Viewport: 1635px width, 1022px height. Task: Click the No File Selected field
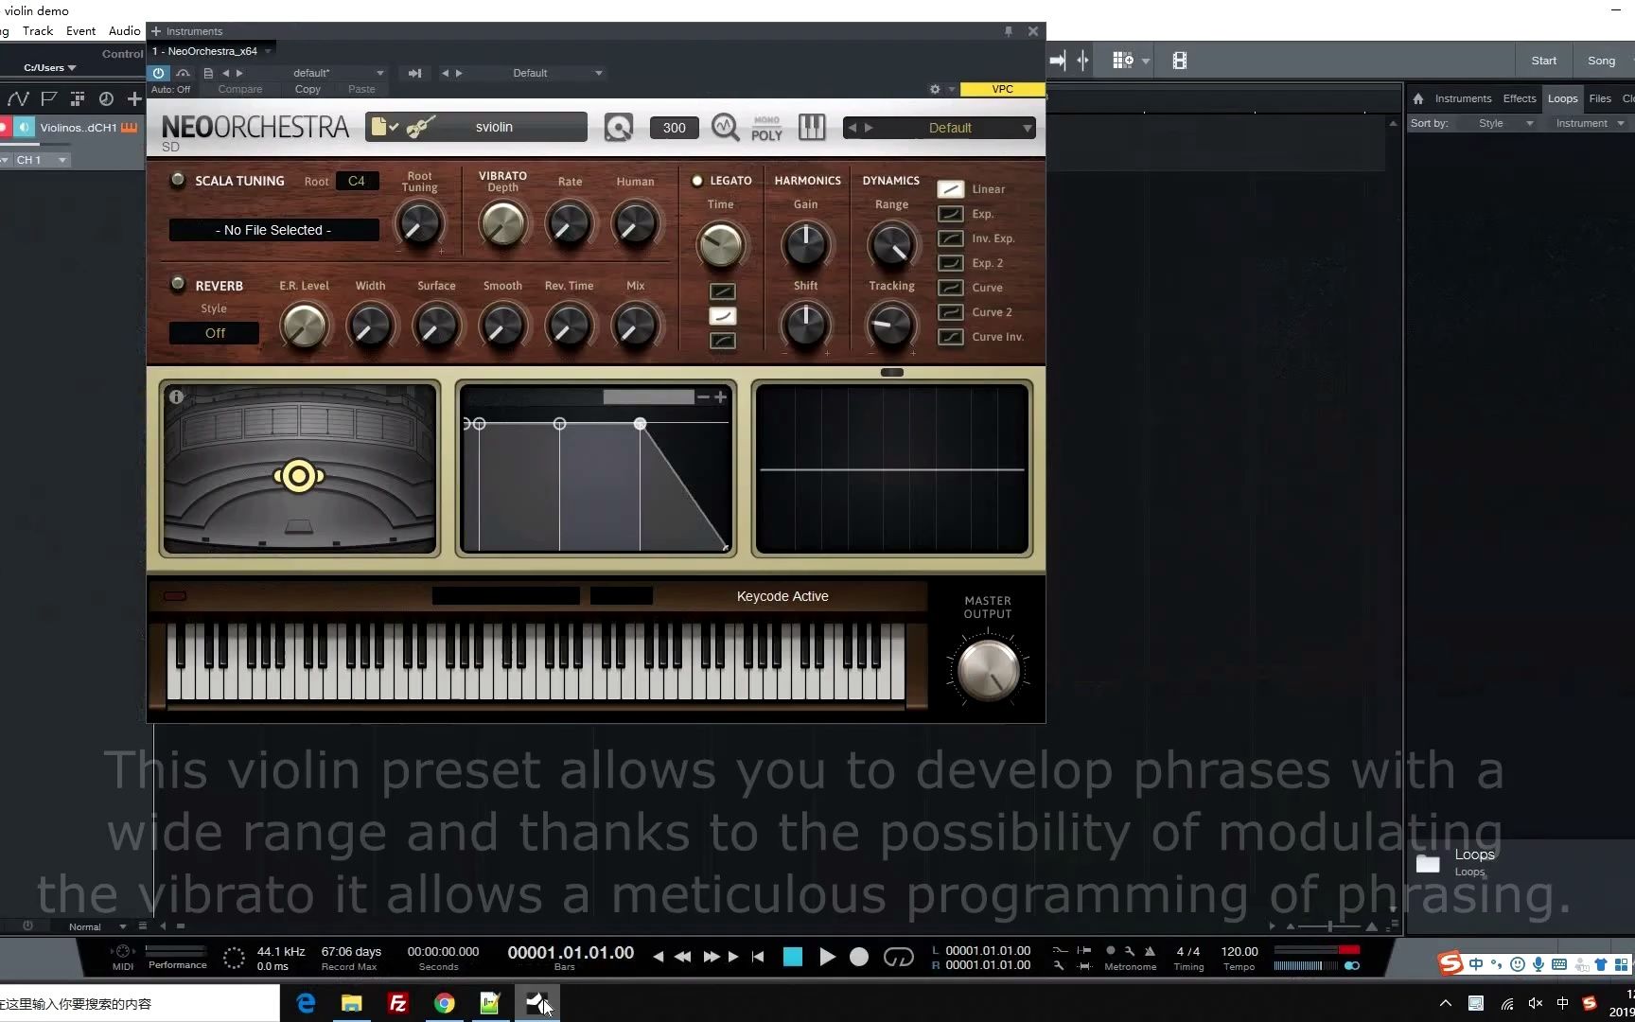[273, 230]
